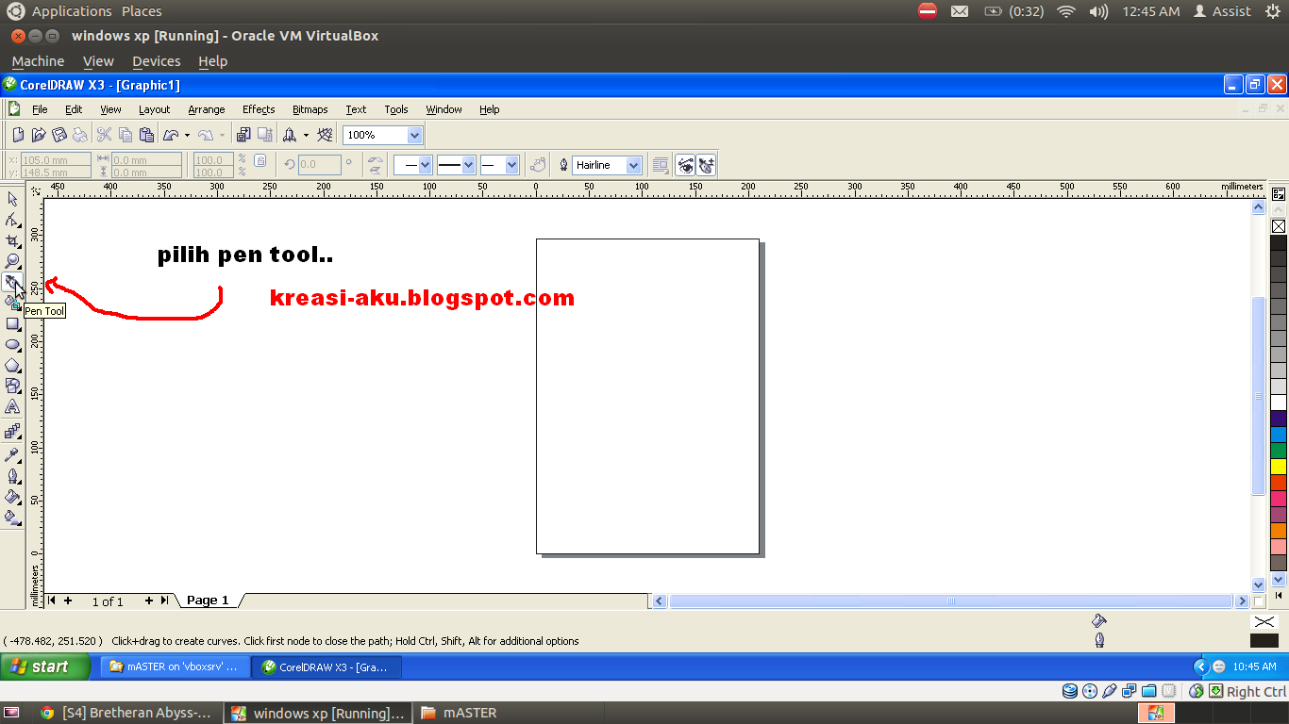This screenshot has width=1289, height=724.
Task: Select the Basic Shapes tool
Action: pyautogui.click(x=12, y=386)
